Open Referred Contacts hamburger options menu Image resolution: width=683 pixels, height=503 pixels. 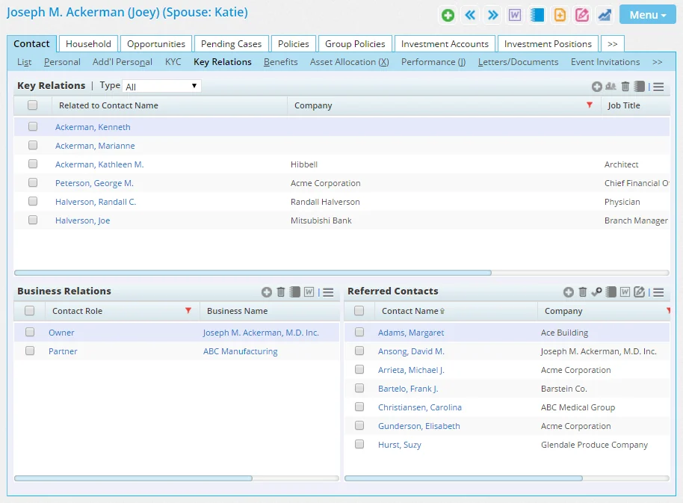[x=658, y=292]
